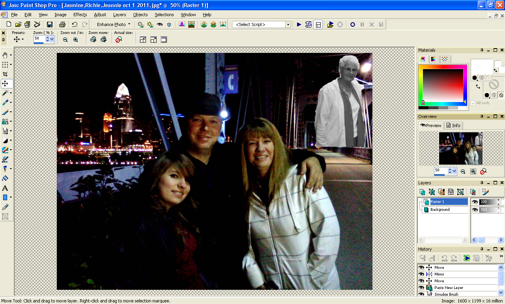The image size is (505, 304).
Task: Click the foreground material swatch
Action: 481,66
